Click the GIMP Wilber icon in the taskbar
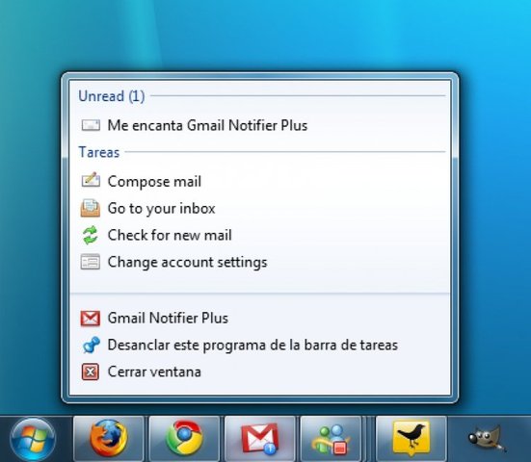531x462 pixels. (487, 438)
